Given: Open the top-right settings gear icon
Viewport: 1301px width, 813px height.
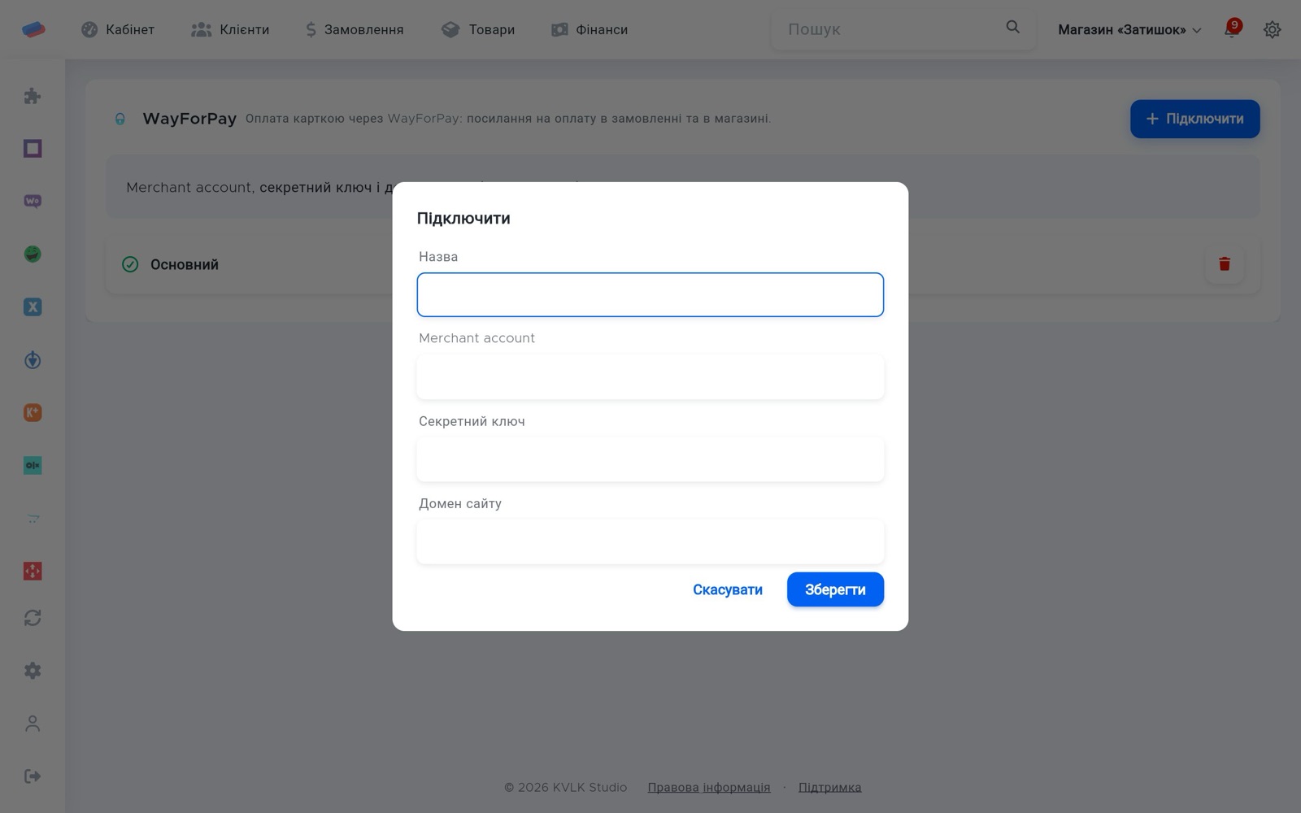Looking at the screenshot, I should (1273, 30).
